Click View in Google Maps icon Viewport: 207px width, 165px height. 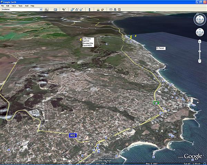[x=119, y=10]
